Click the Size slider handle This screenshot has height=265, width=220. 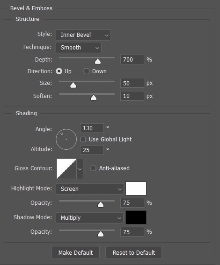[73, 85]
